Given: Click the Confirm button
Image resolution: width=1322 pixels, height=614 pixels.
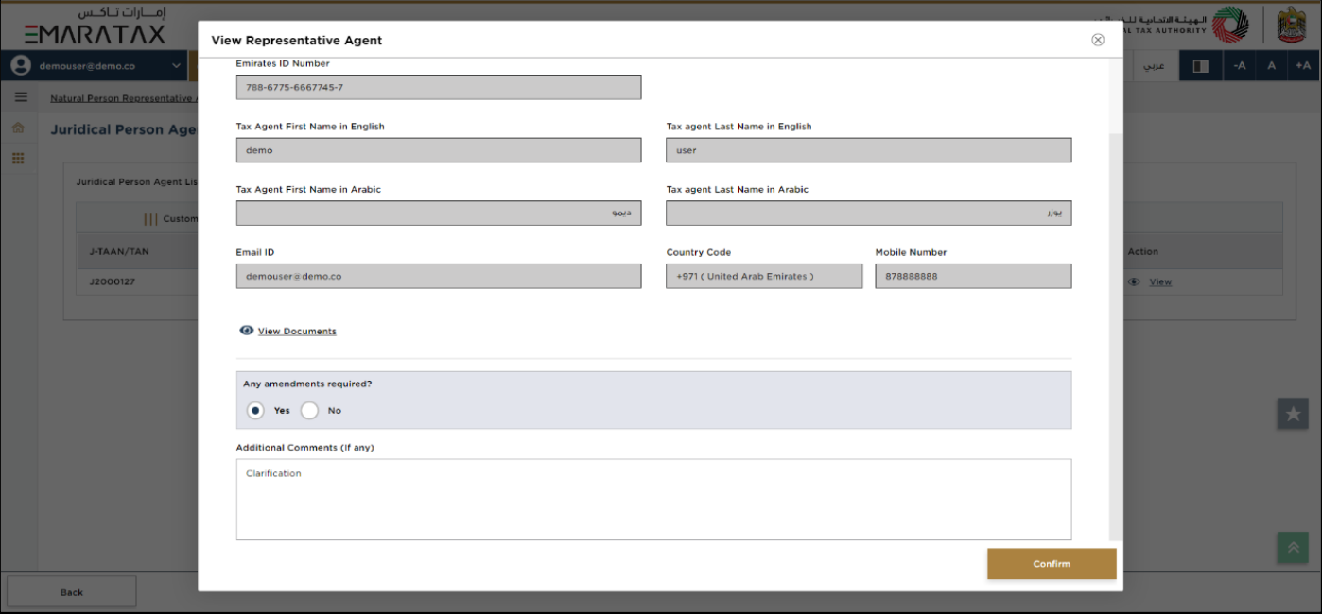Looking at the screenshot, I should pos(1052,564).
